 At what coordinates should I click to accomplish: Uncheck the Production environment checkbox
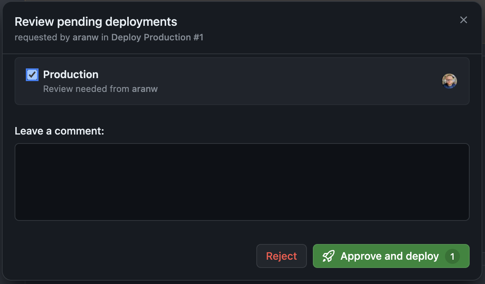32,75
